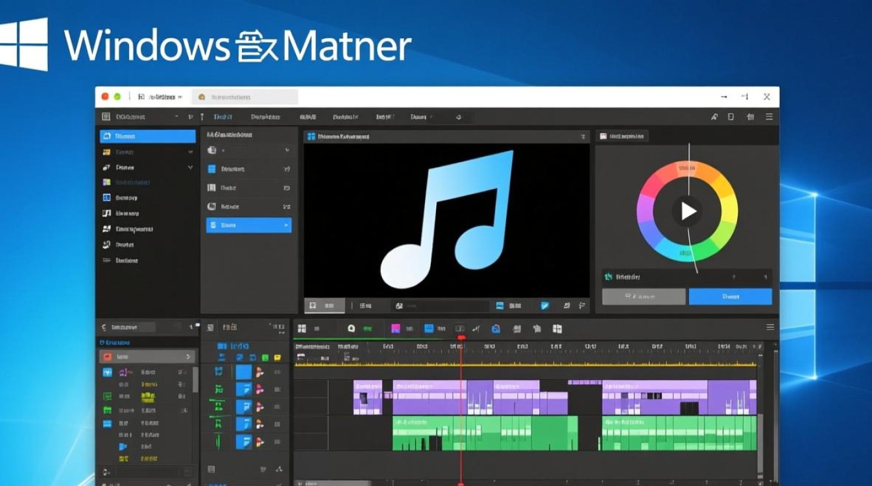Click the four-square grid icon in timeline toolbar
This screenshot has width=872, height=486.
[x=302, y=329]
